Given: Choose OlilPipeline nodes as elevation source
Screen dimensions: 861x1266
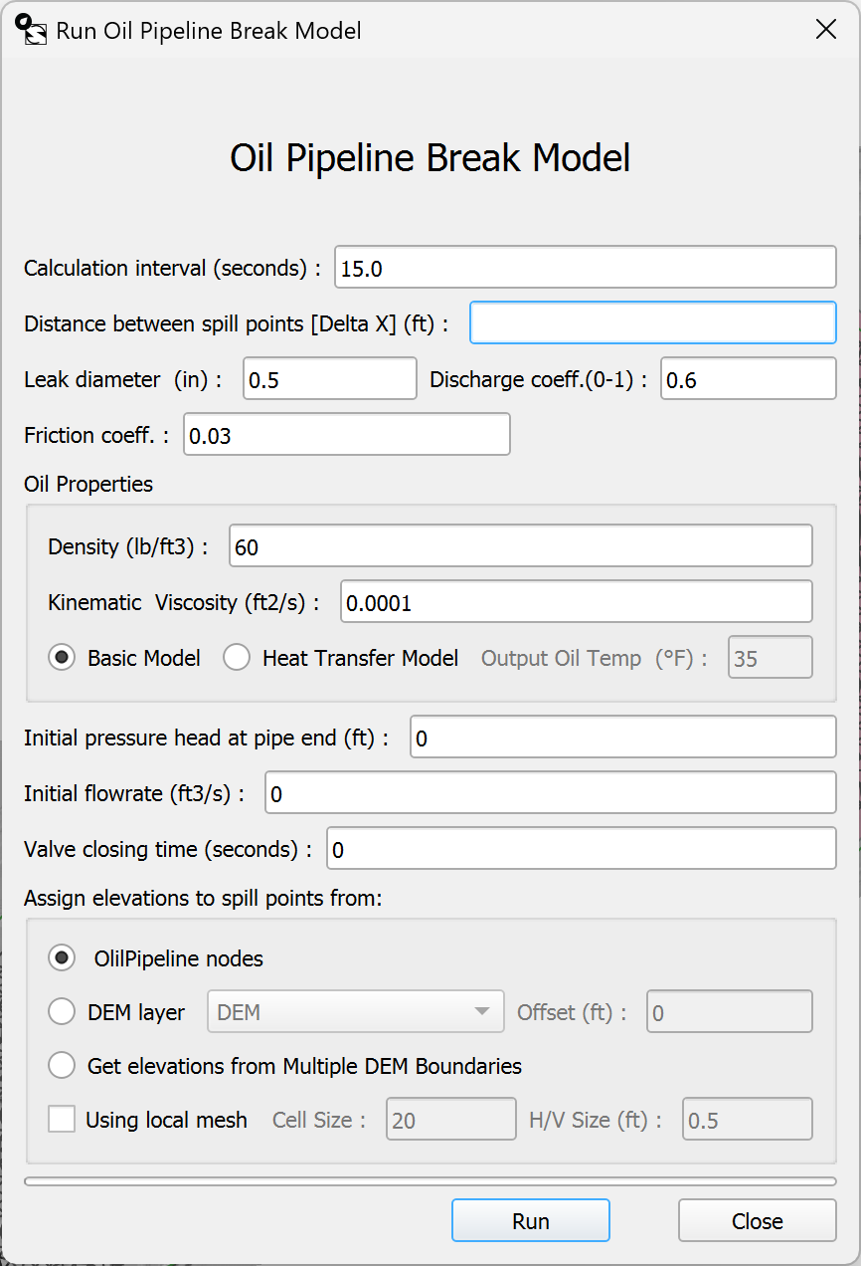Looking at the screenshot, I should pos(62,958).
